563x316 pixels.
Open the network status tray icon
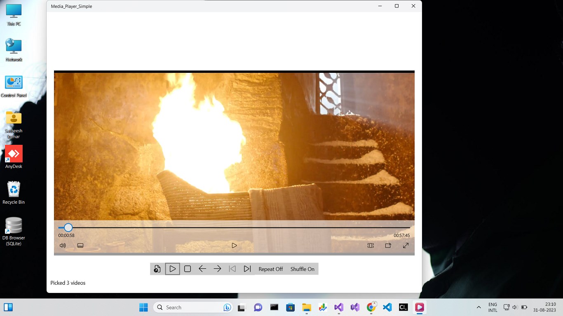coord(507,307)
